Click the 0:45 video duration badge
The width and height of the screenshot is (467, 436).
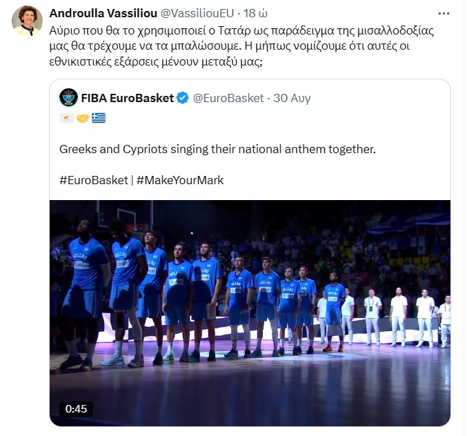(x=76, y=409)
